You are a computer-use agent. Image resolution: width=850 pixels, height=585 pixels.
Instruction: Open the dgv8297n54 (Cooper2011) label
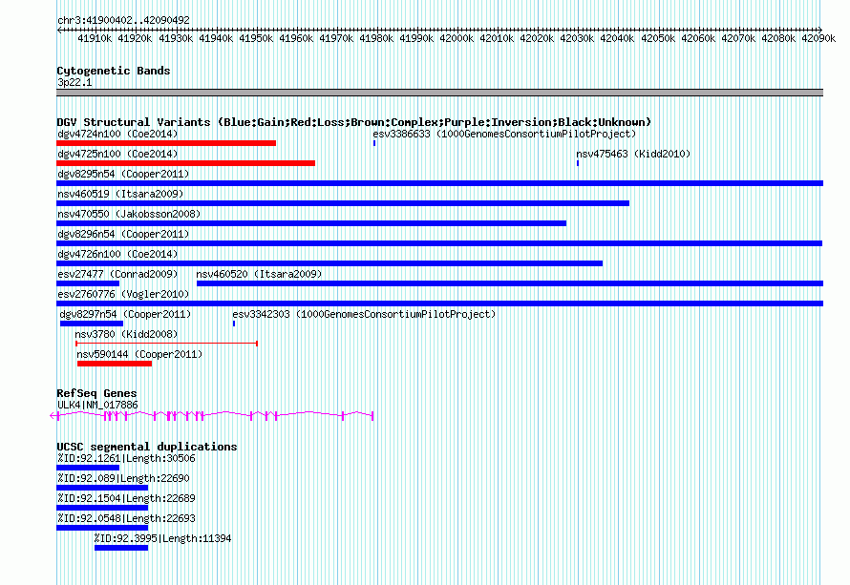pyautogui.click(x=125, y=314)
